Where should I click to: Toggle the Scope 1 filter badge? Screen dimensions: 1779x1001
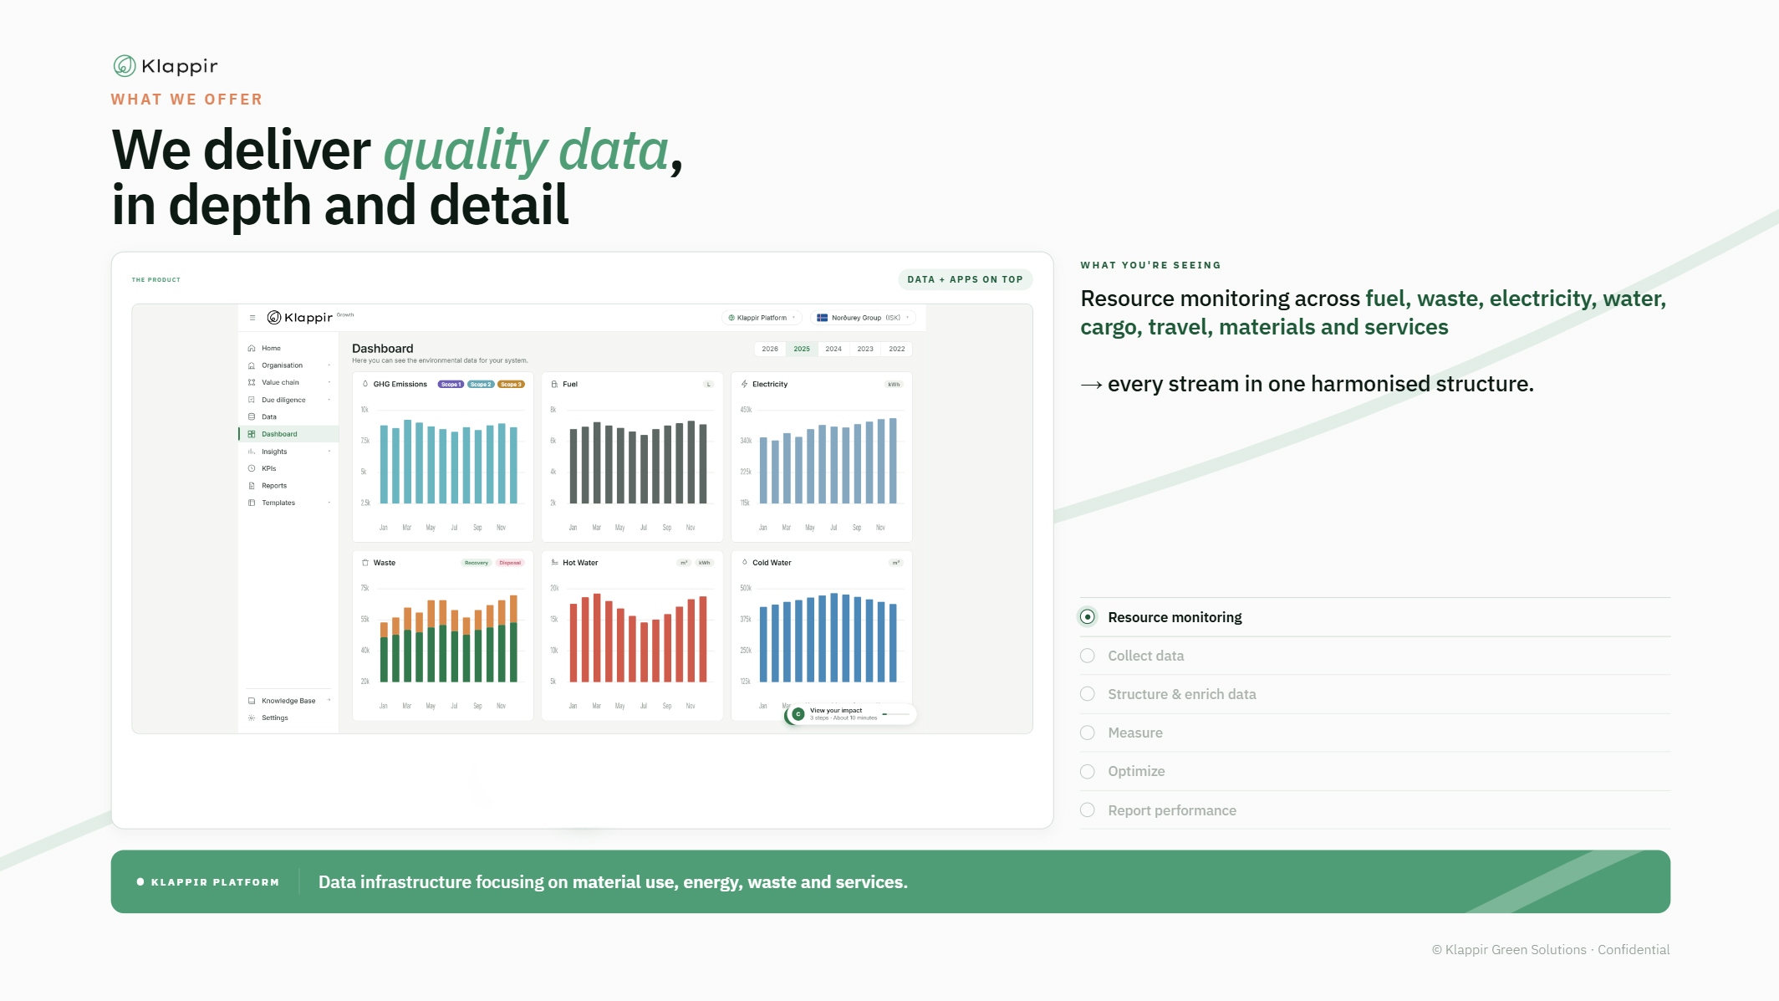click(x=451, y=385)
